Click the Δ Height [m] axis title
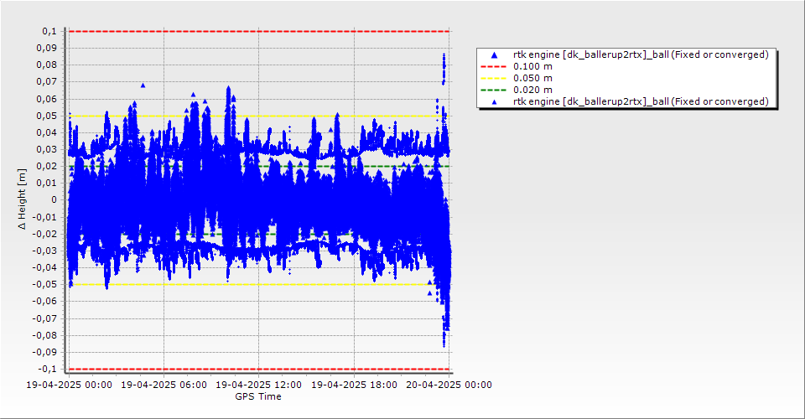The height and width of the screenshot is (419, 805). [22, 199]
